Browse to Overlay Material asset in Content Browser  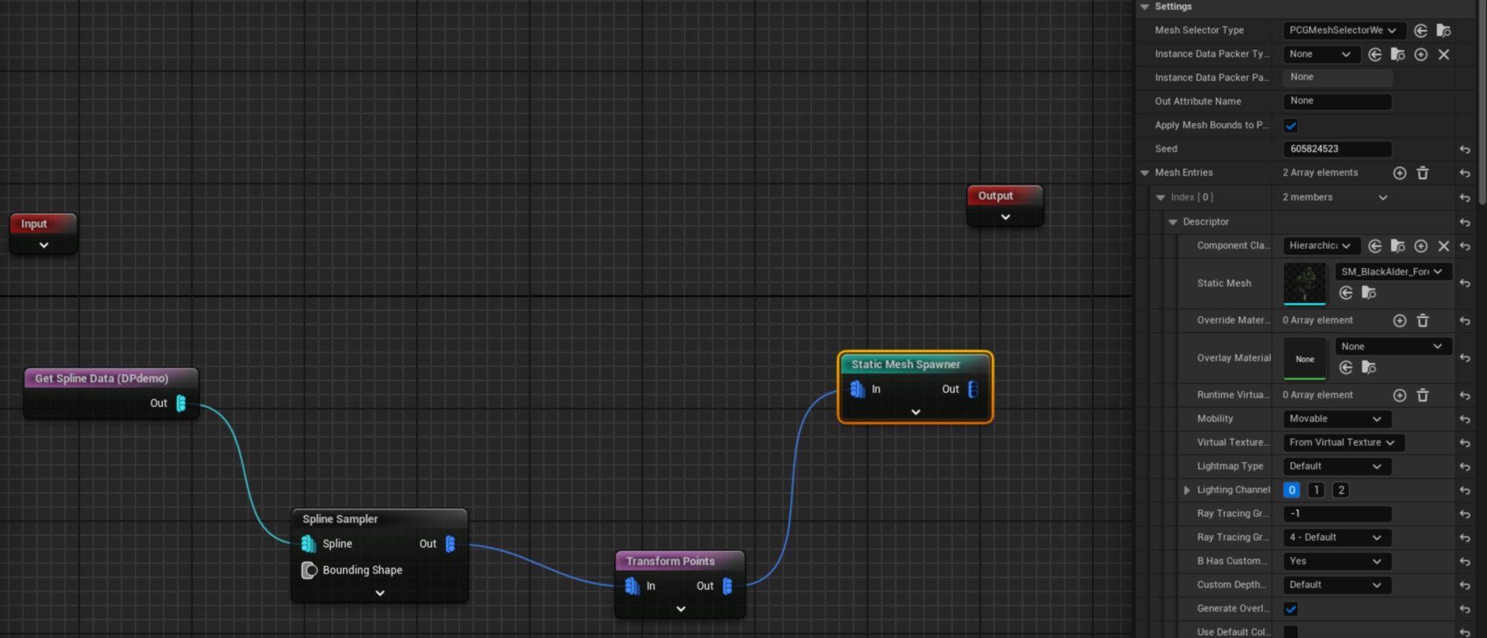1369,367
